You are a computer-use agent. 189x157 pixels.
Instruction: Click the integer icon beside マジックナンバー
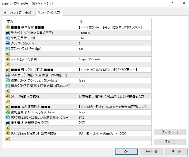click(8, 33)
